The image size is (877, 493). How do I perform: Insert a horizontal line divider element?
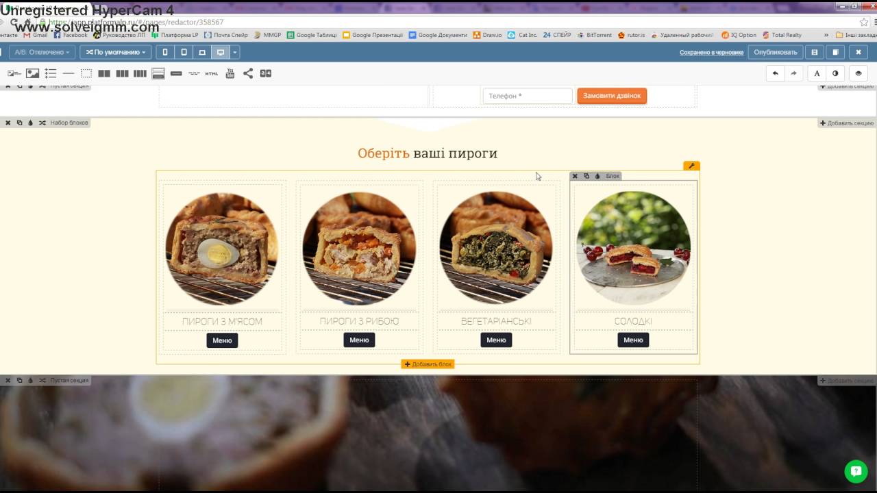pos(69,73)
